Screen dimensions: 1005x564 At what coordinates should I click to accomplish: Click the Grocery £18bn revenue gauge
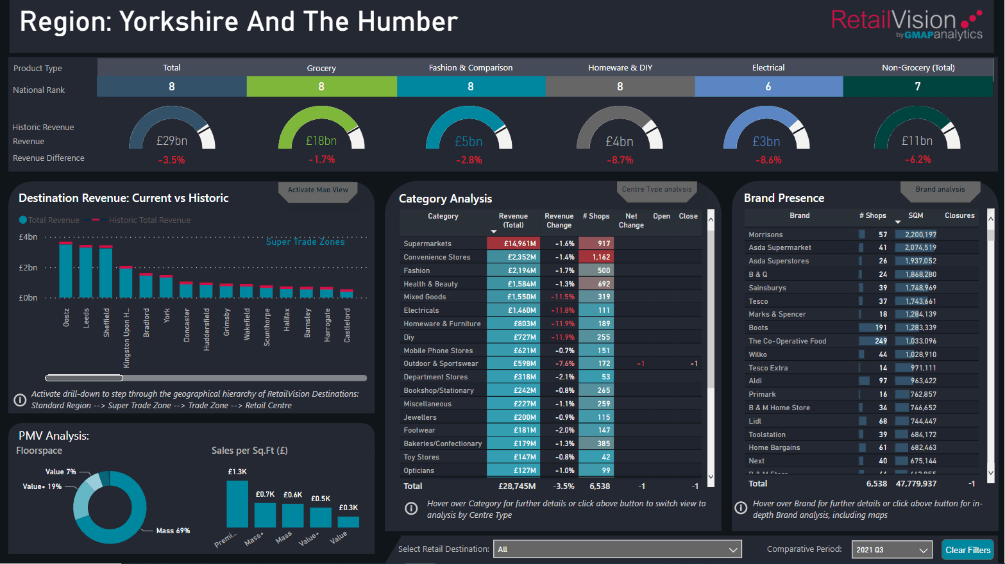click(321, 128)
